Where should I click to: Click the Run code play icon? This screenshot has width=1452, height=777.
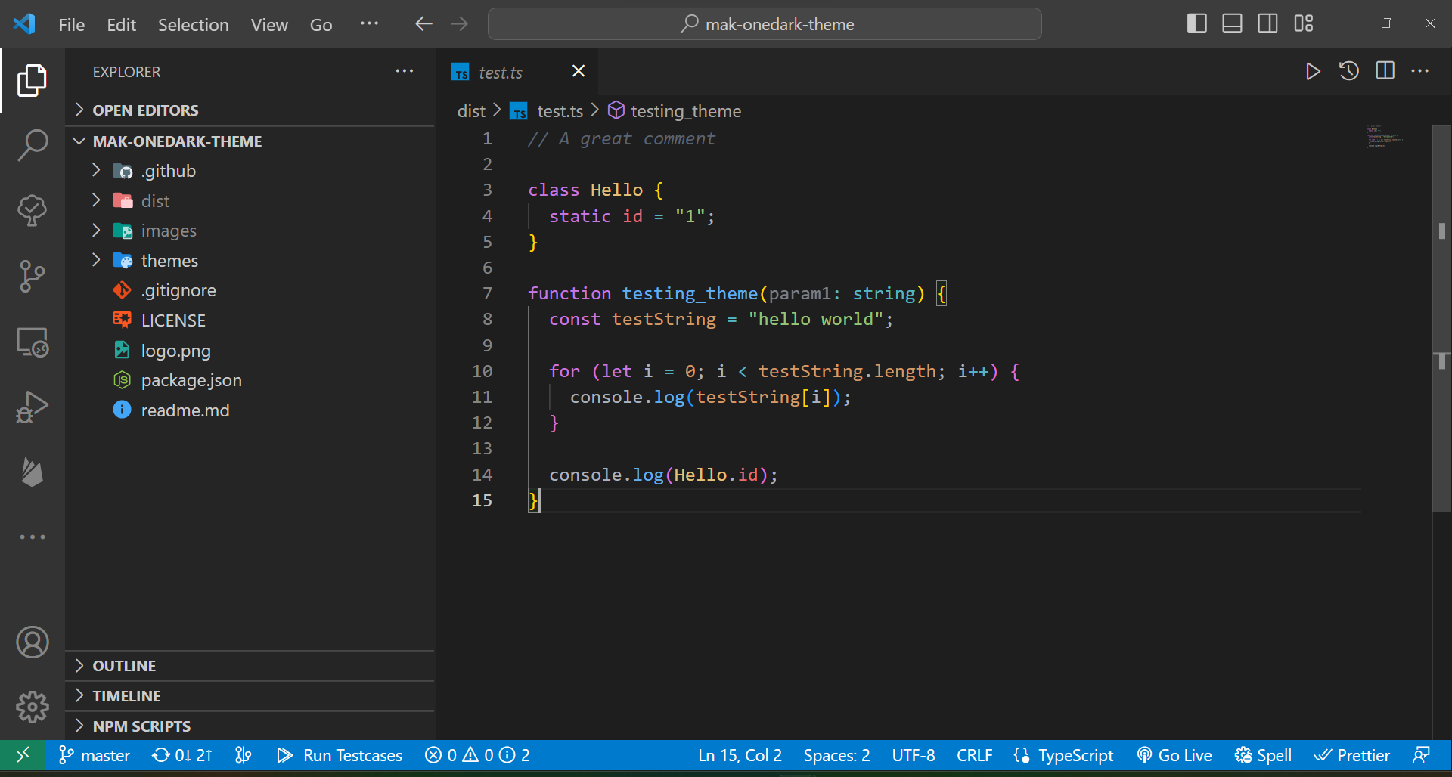point(1313,71)
